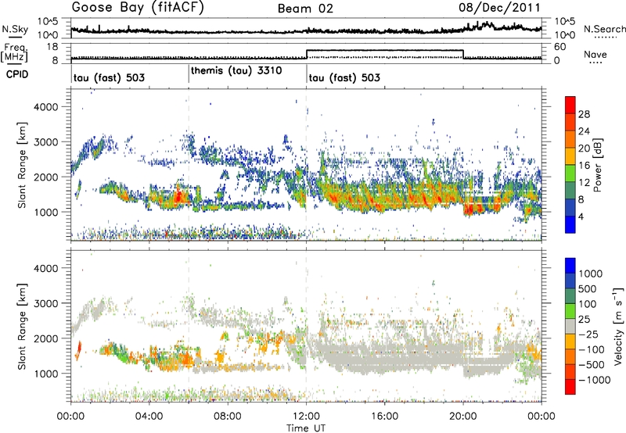Click the power colorbar value '28'
The image size is (626, 433).
584,114
